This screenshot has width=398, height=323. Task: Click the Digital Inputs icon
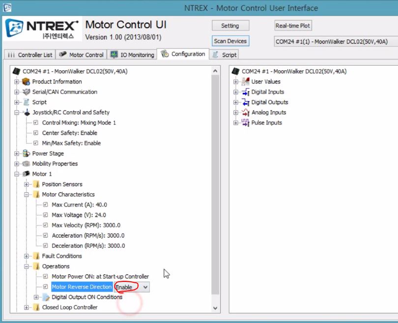coord(246,92)
